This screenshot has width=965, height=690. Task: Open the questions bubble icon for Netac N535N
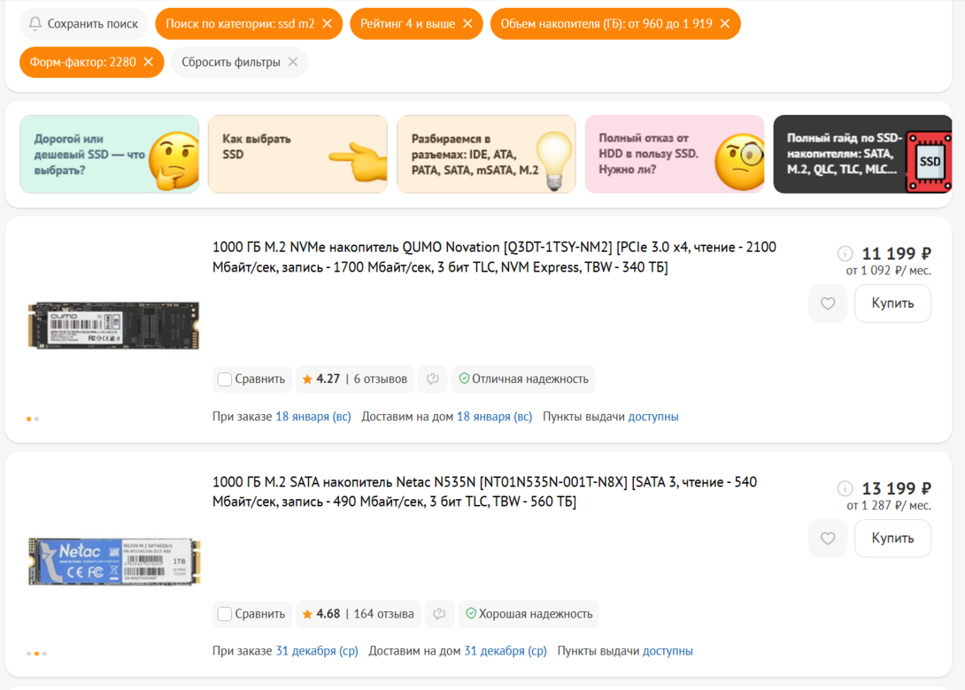point(439,614)
